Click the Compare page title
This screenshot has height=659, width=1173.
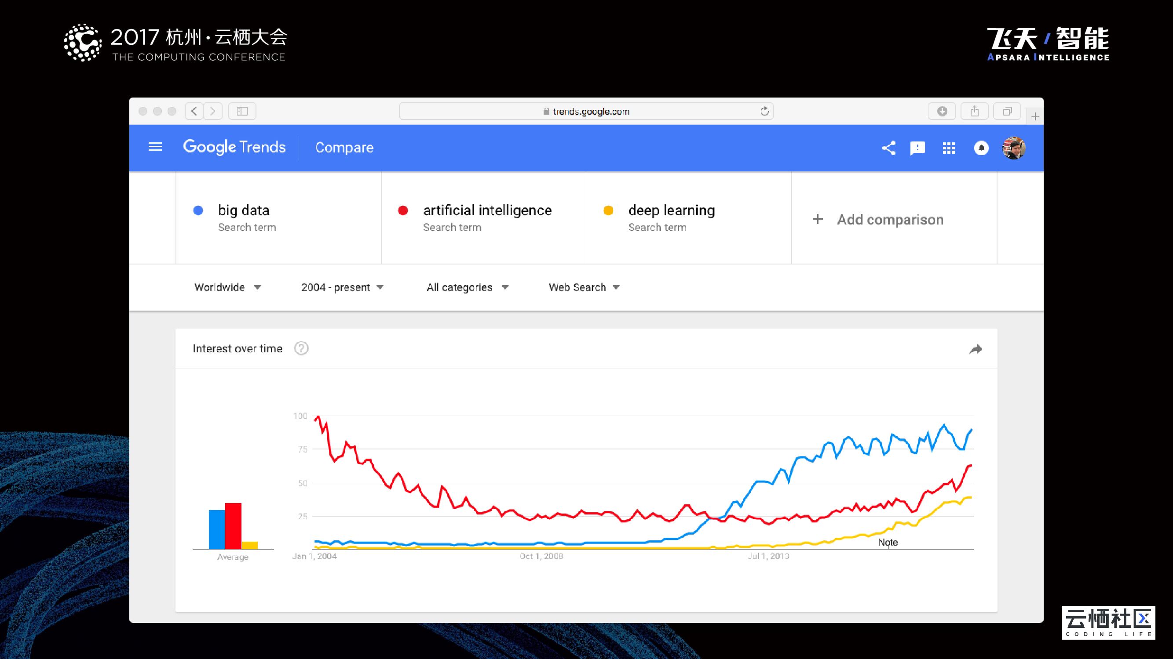tap(344, 147)
